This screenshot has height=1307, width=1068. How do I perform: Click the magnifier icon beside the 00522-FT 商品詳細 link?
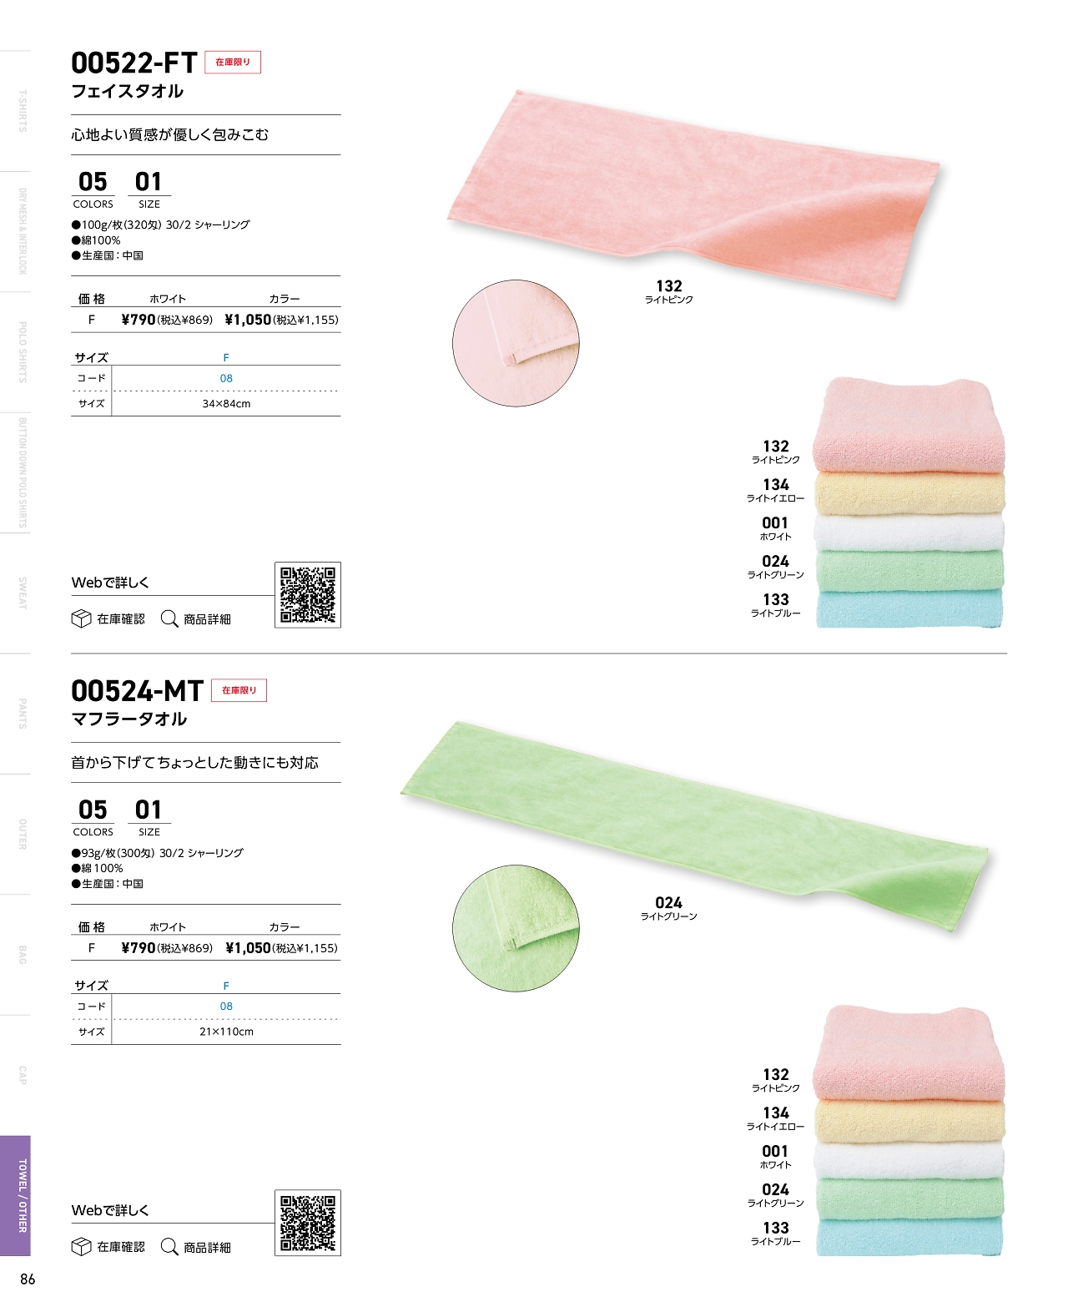coord(169,619)
